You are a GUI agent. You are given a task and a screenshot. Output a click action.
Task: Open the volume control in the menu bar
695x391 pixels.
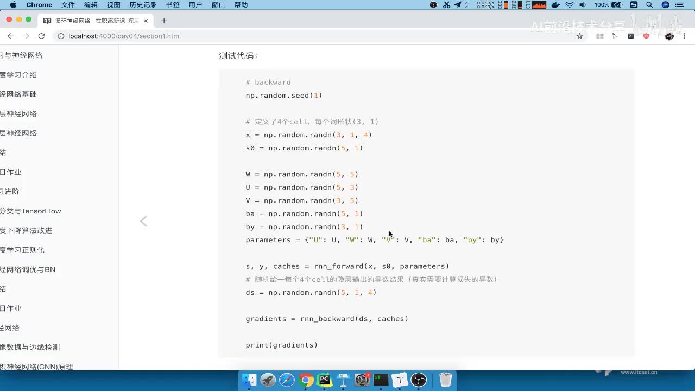pos(583,5)
